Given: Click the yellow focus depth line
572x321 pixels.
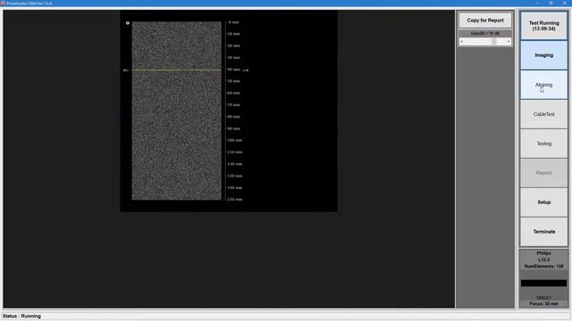Looking at the screenshot, I should (x=177, y=70).
